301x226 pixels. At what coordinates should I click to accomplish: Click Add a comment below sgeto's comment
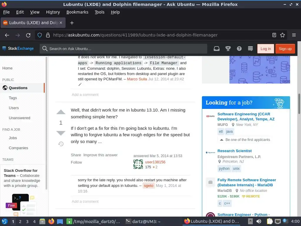[x=85, y=202]
